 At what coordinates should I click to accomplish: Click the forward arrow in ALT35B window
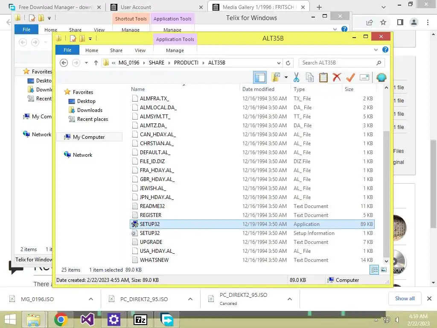coord(76,63)
